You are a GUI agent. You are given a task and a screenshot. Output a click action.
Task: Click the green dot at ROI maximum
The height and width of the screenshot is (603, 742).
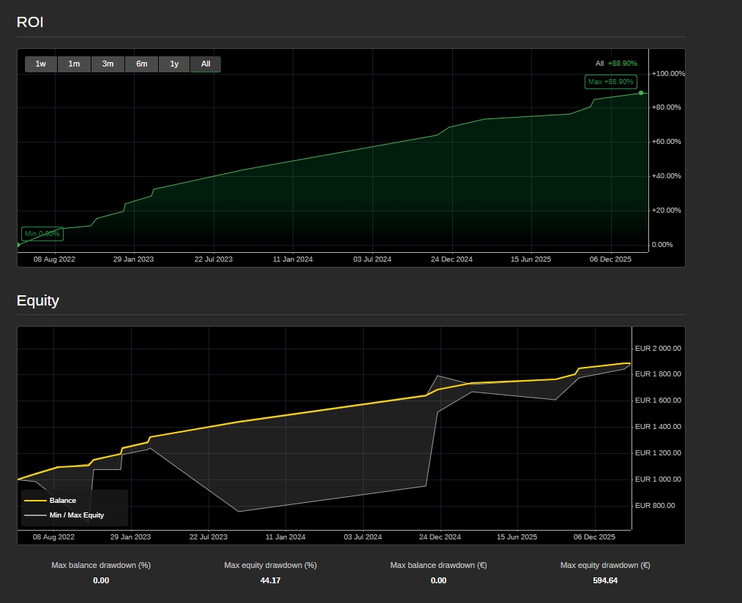coord(641,93)
